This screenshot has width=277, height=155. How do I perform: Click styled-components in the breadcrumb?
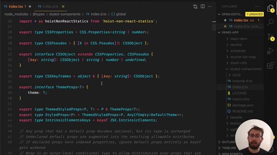pyautogui.click(x=64, y=14)
